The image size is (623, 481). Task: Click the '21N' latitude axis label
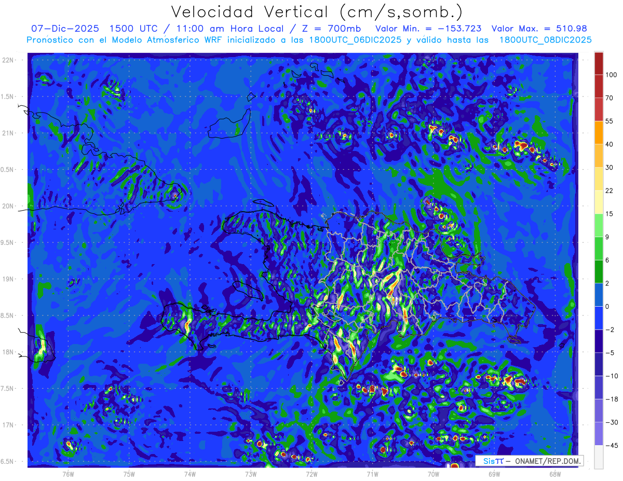click(x=8, y=133)
